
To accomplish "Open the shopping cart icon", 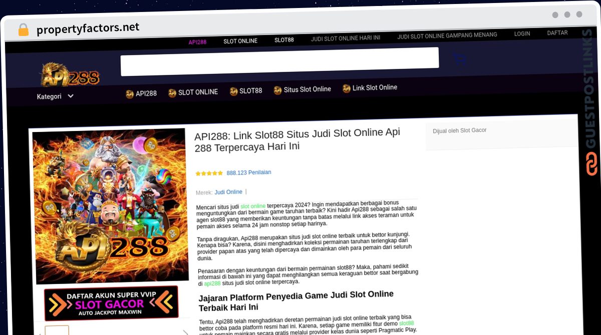I will click(x=460, y=59).
